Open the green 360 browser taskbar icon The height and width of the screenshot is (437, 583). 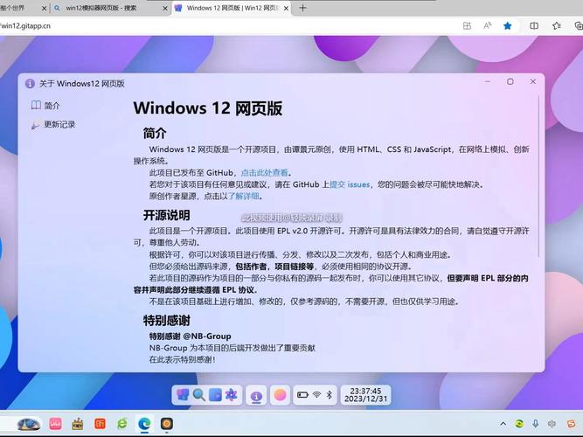(122, 424)
